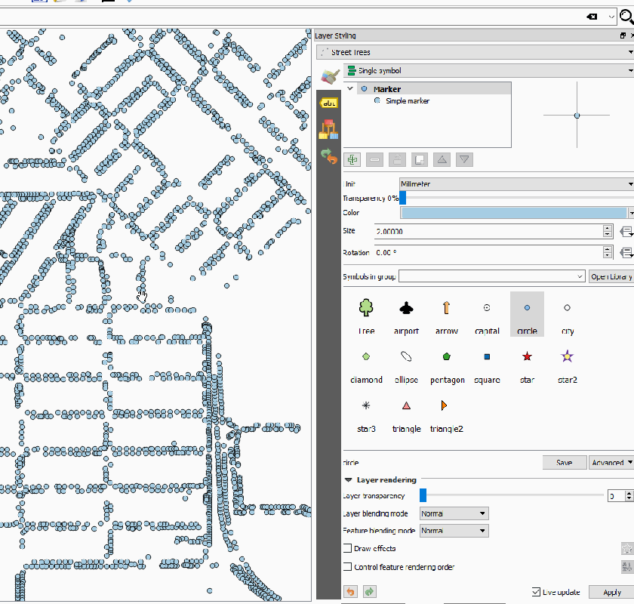This screenshot has height=604, width=634.
Task: Click the green add symbol layer button
Action: [352, 159]
